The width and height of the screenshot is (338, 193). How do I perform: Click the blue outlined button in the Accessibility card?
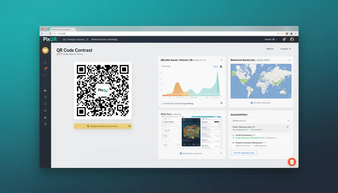[244, 153]
